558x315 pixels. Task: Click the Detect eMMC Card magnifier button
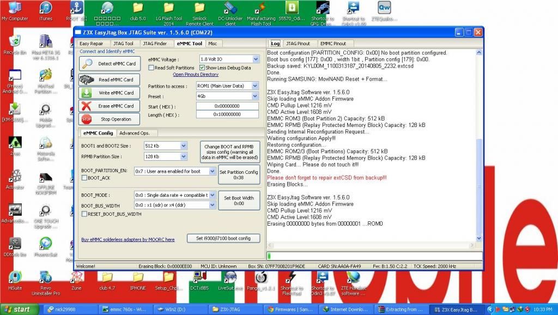tap(109, 64)
